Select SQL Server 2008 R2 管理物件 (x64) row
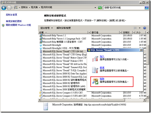151x113 pixels. [x=63, y=86]
